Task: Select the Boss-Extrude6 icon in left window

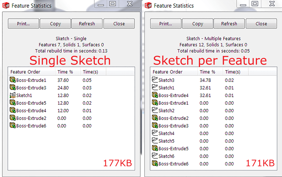Action: [x=12, y=126]
